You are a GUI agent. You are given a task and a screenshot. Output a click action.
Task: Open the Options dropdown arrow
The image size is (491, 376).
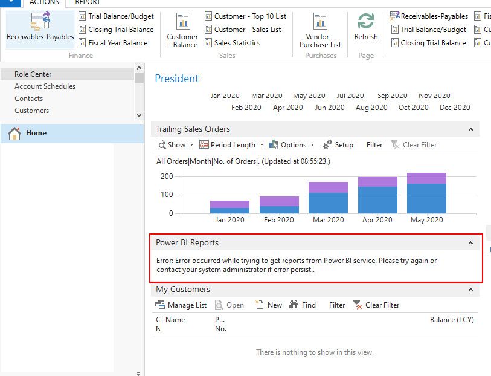pos(312,144)
